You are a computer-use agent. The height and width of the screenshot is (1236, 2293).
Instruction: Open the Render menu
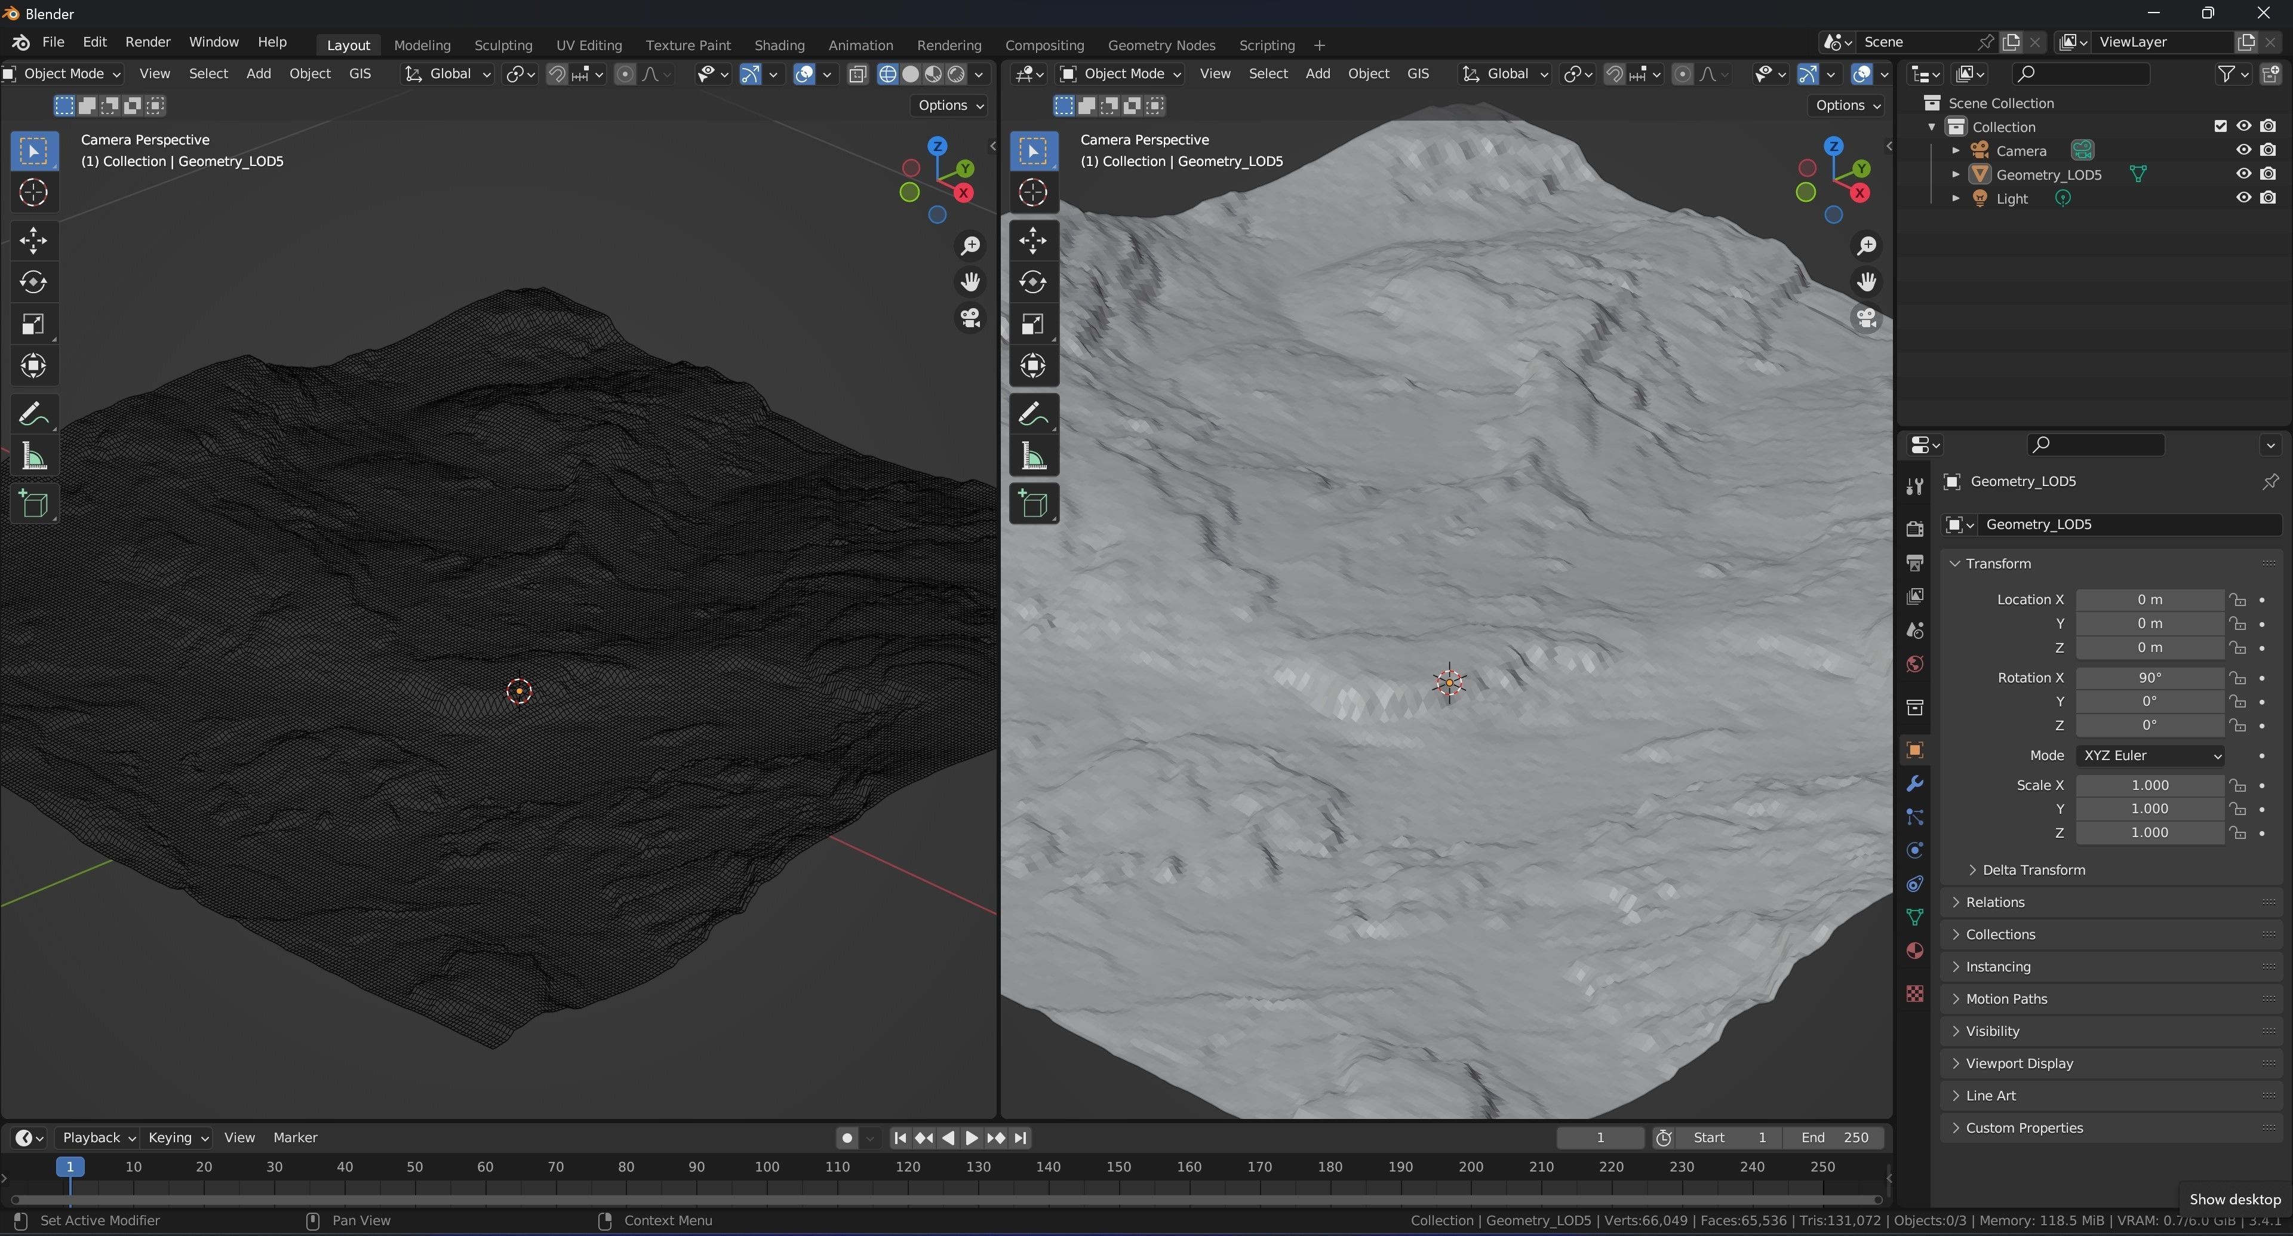click(x=147, y=42)
